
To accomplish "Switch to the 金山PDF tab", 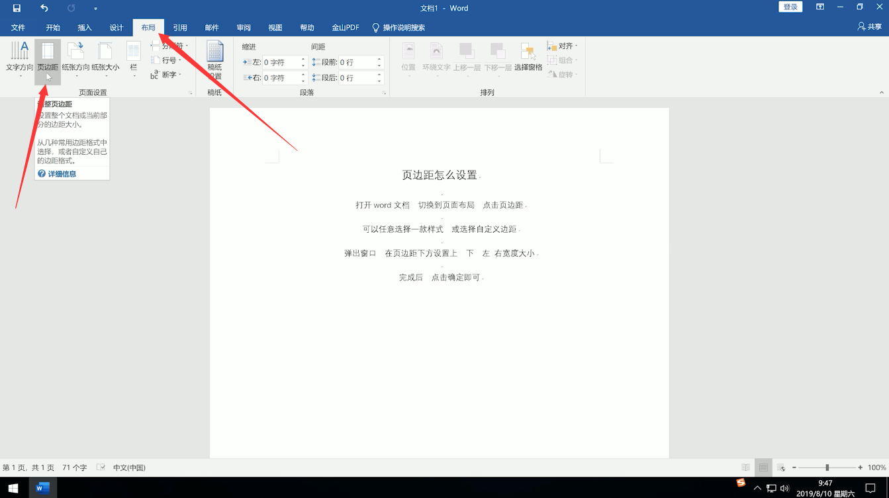I will (346, 28).
